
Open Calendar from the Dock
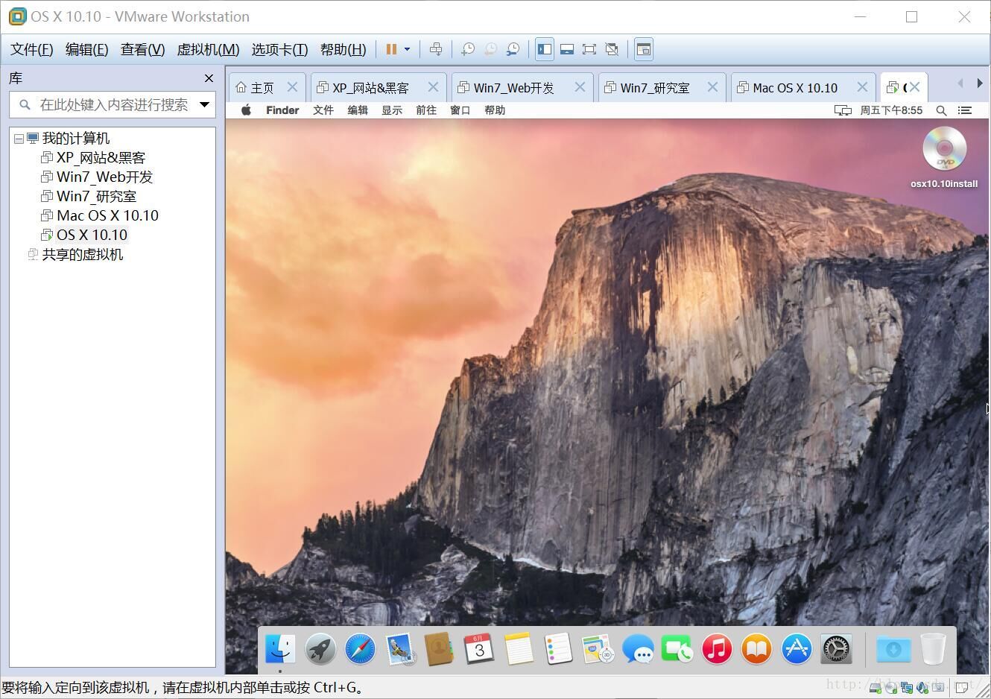[x=479, y=649]
